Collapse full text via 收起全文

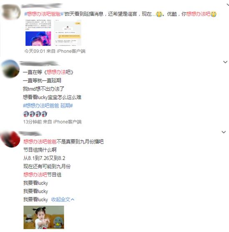[x=63, y=199]
